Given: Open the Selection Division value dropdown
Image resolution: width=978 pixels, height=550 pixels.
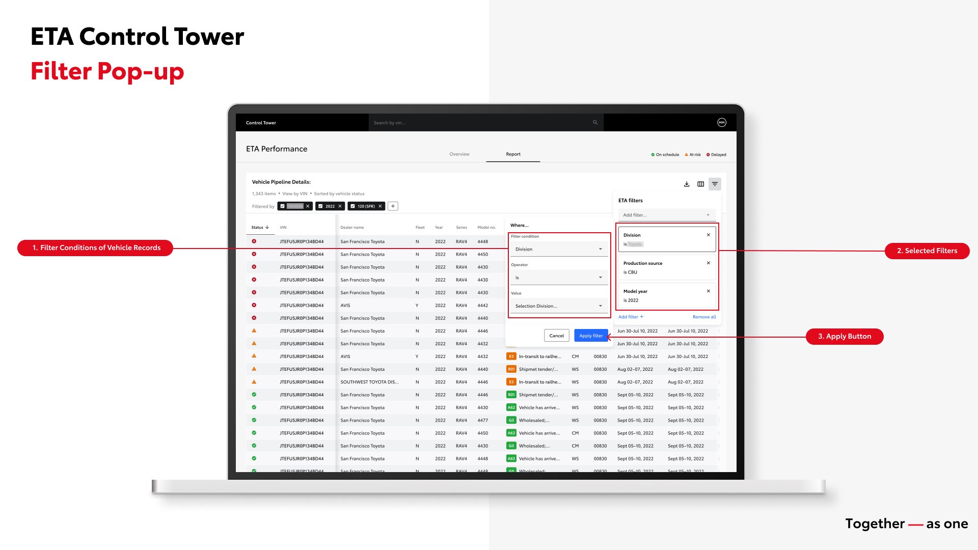Looking at the screenshot, I should click(559, 306).
